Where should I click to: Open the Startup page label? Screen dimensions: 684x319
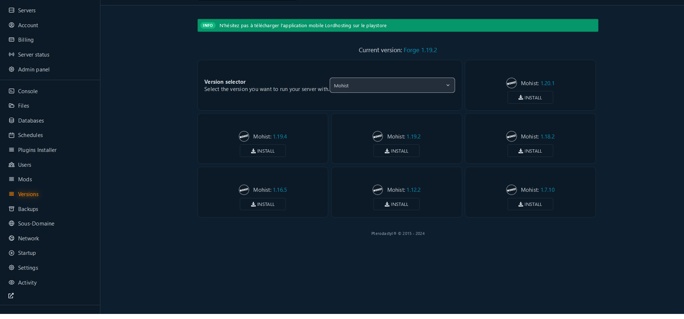point(27,253)
